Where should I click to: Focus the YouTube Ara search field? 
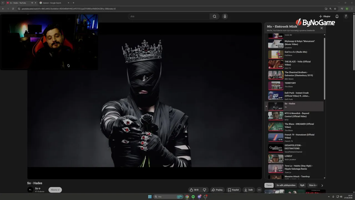[169, 16]
